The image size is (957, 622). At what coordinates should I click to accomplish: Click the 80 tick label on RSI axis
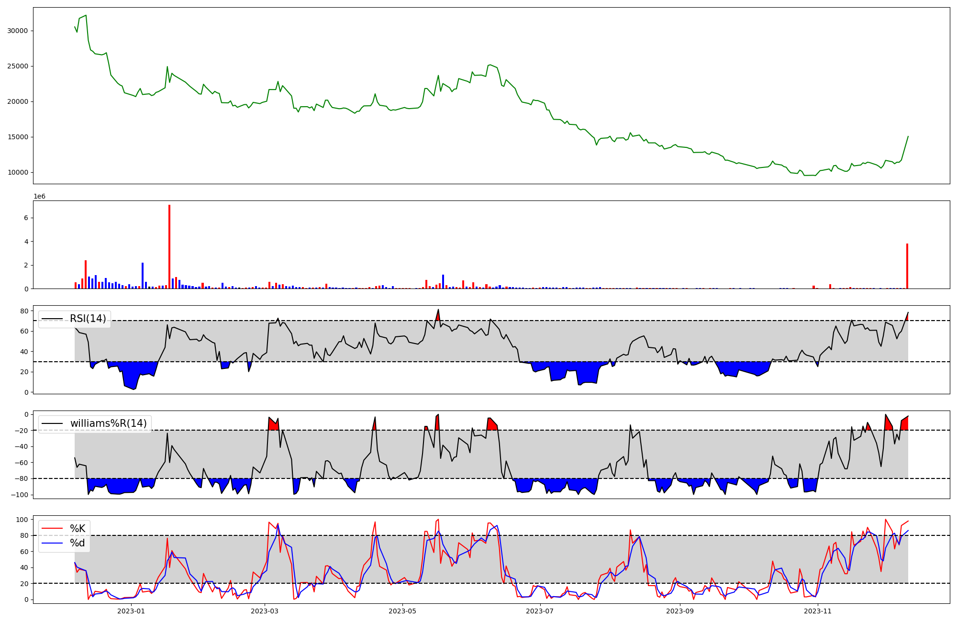(24, 311)
